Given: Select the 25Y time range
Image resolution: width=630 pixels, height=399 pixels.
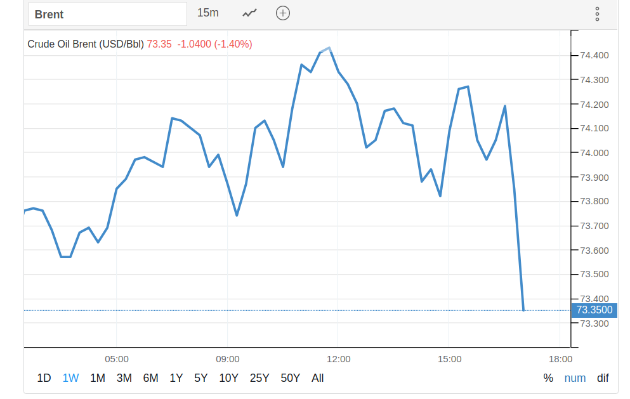Looking at the screenshot, I should click(x=259, y=378).
